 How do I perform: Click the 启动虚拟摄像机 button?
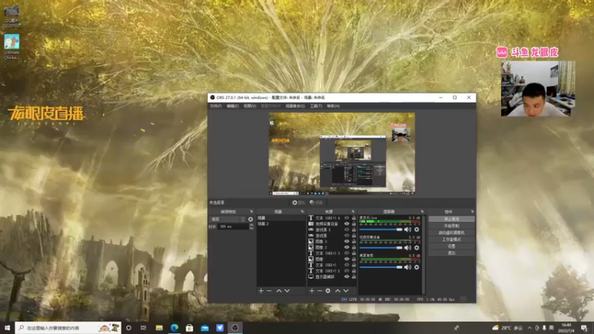point(451,232)
